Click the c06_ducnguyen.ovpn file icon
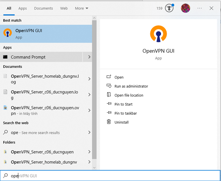 pos(5,108)
